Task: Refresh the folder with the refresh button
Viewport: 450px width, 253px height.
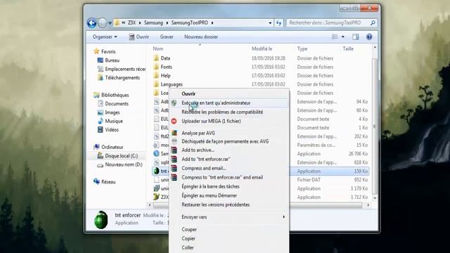Action: [x=278, y=23]
